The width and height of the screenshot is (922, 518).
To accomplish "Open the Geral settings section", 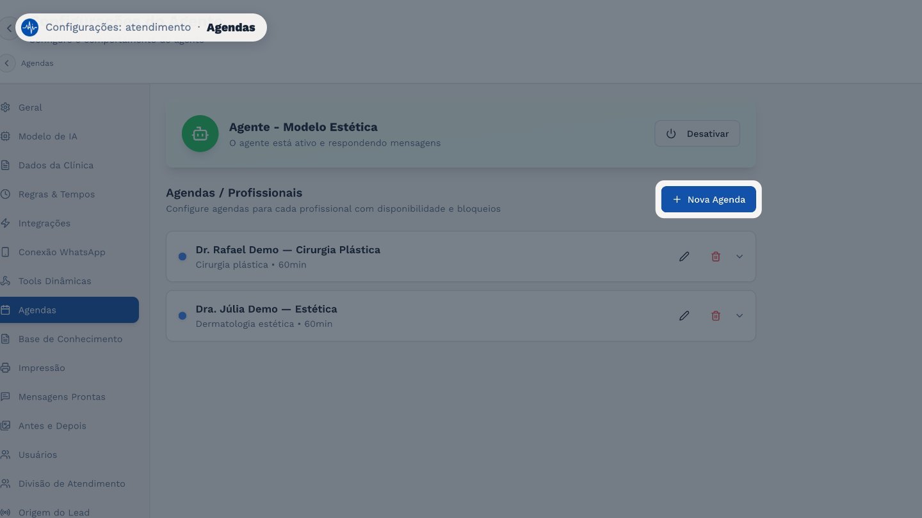I will click(69, 107).
